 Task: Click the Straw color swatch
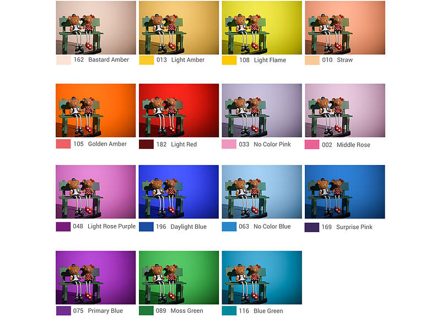[x=312, y=60]
